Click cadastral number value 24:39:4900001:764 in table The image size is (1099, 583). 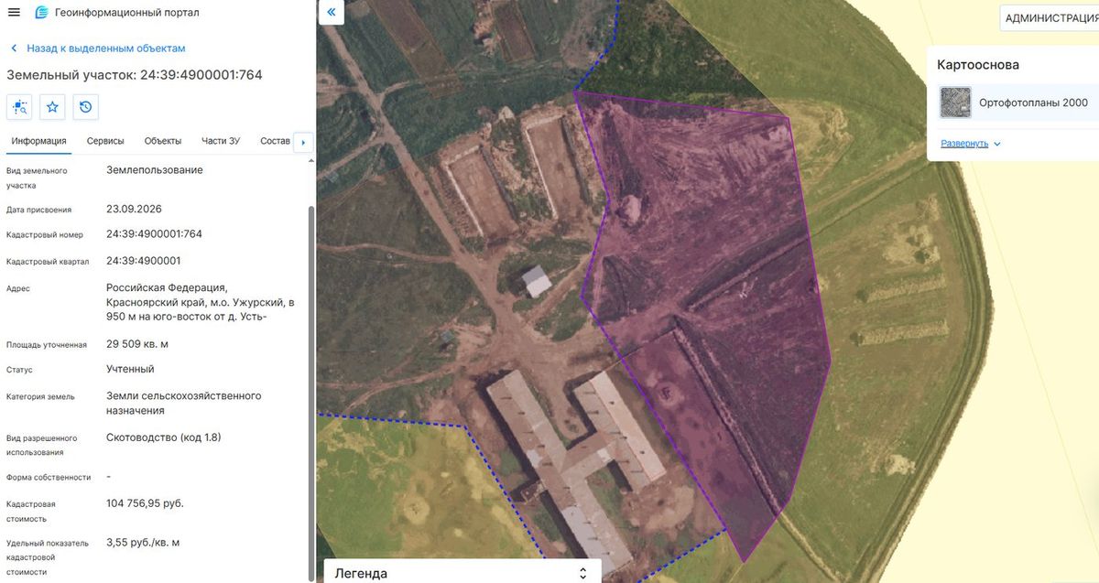(154, 234)
